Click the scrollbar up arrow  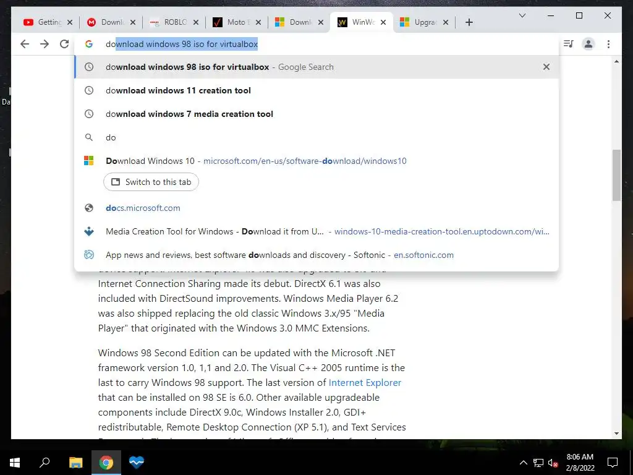(x=616, y=61)
